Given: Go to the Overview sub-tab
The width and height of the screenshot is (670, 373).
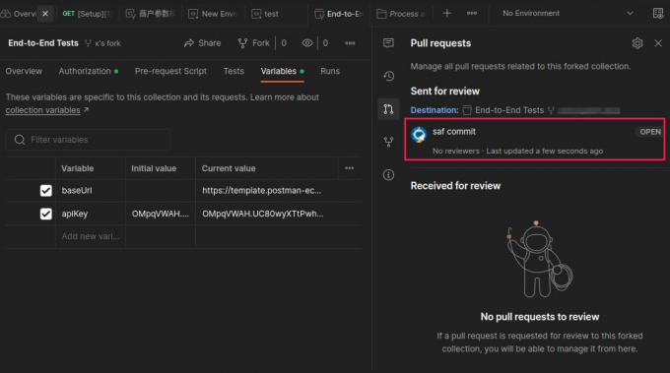Looking at the screenshot, I should click(x=24, y=71).
